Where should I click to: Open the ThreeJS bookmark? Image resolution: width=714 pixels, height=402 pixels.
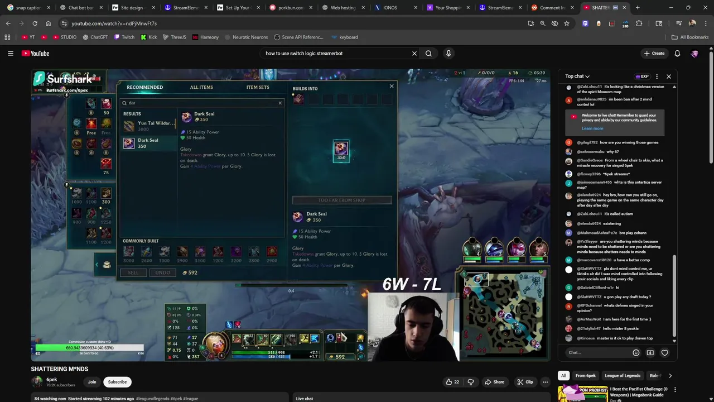(174, 37)
